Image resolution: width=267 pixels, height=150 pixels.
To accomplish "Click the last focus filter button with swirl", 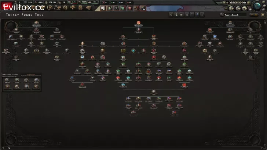I will coord(203,15).
